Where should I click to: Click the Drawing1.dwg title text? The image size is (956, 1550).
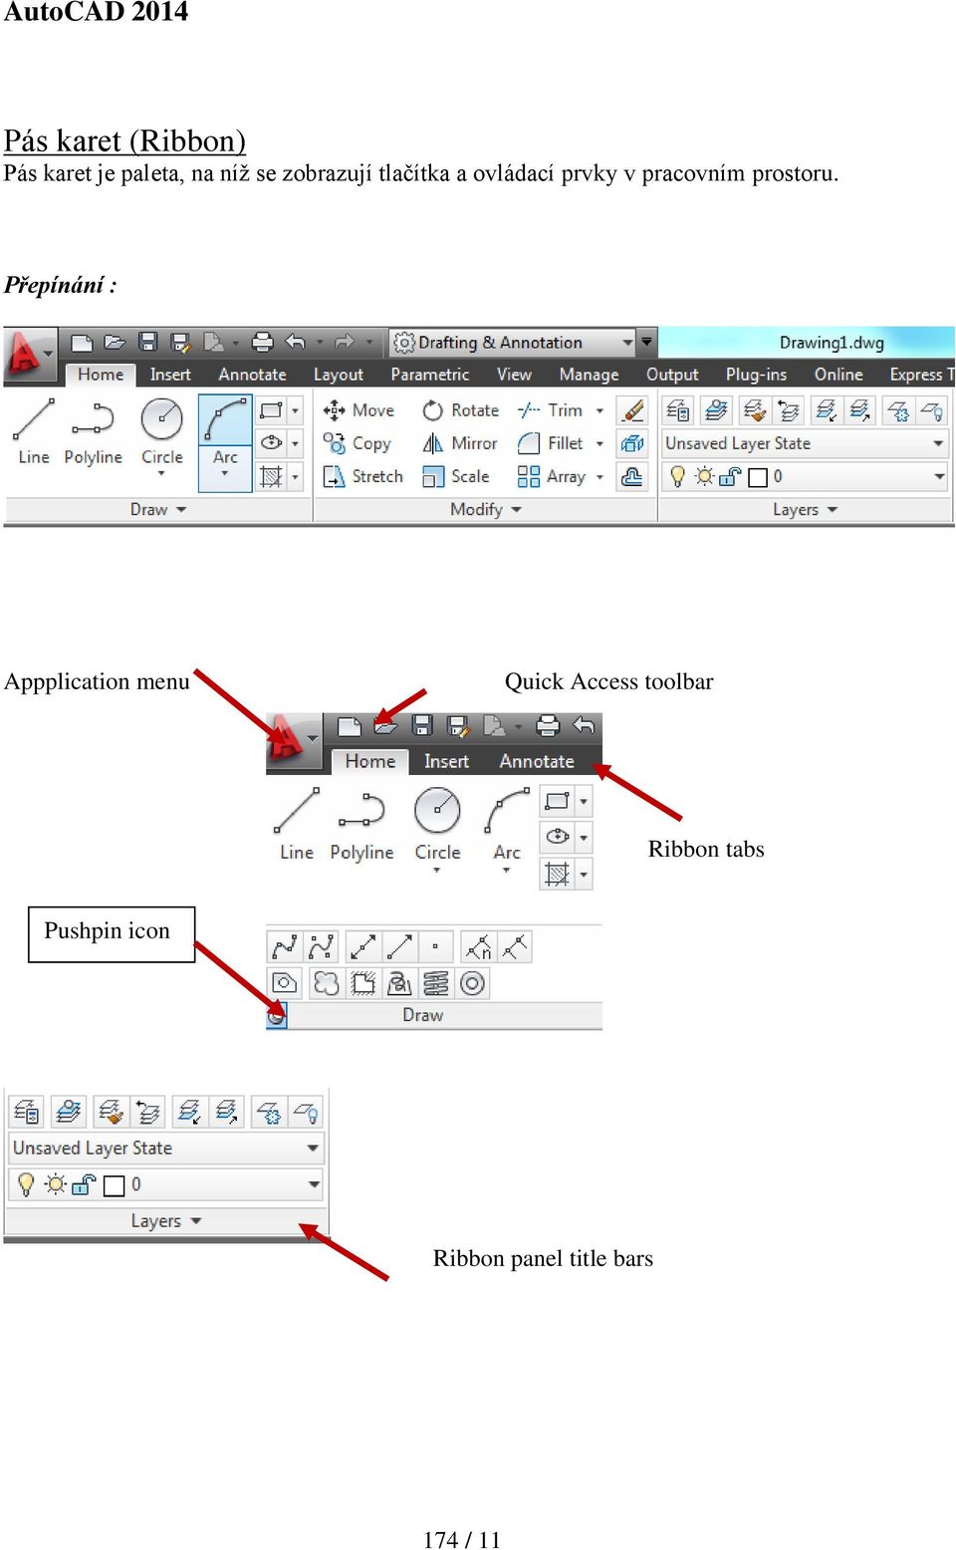pyautogui.click(x=832, y=343)
